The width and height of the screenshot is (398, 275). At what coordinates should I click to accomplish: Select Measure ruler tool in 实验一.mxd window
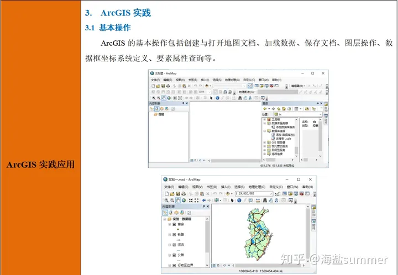[258, 200]
